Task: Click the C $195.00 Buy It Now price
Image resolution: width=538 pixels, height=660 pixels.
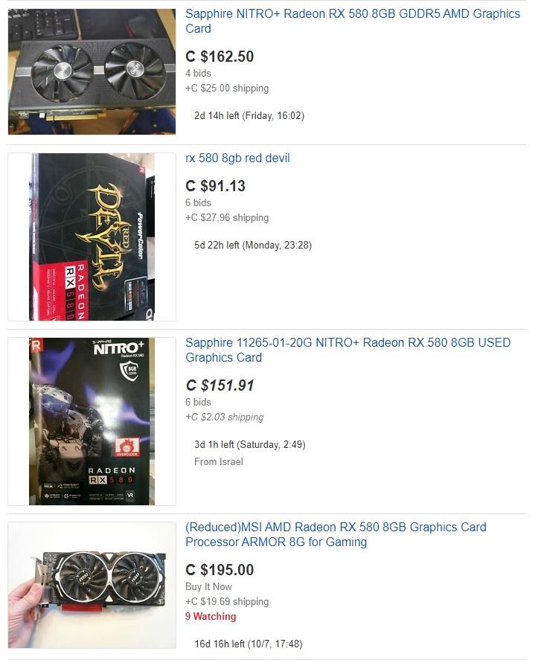Action: coord(220,570)
